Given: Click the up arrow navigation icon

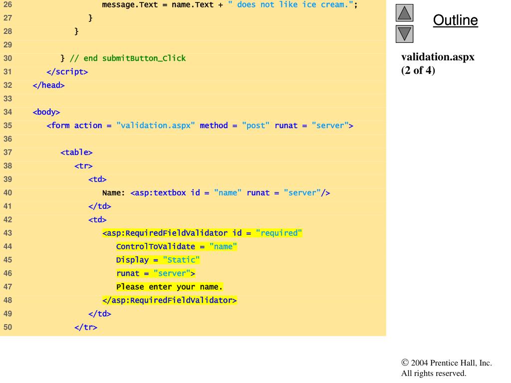Looking at the screenshot, I should point(404,13).
